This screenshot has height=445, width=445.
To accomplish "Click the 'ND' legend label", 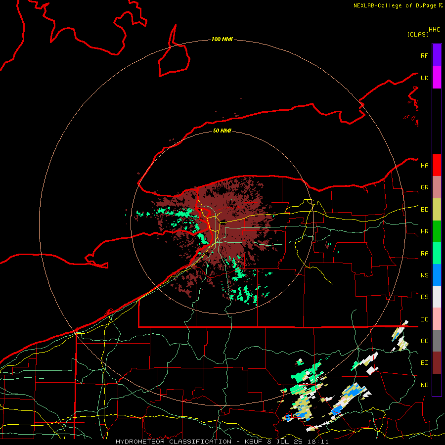I will click(x=424, y=385).
